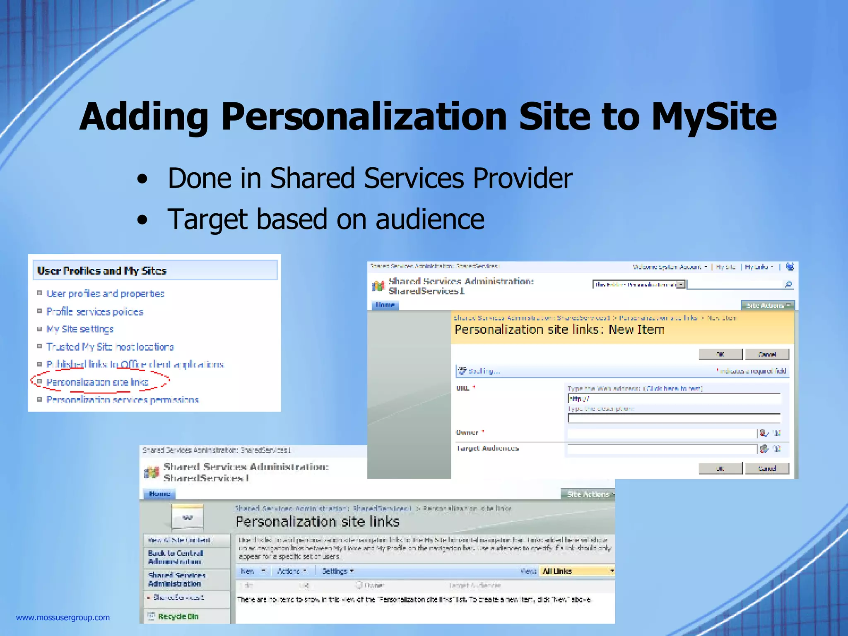The width and height of the screenshot is (848, 636).
Task: Click View All Site Content
Action: point(179,540)
